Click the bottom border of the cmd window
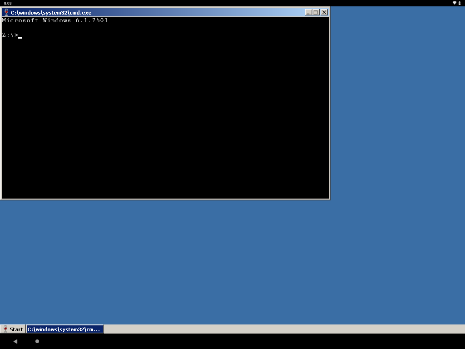The image size is (465, 349). [165, 199]
